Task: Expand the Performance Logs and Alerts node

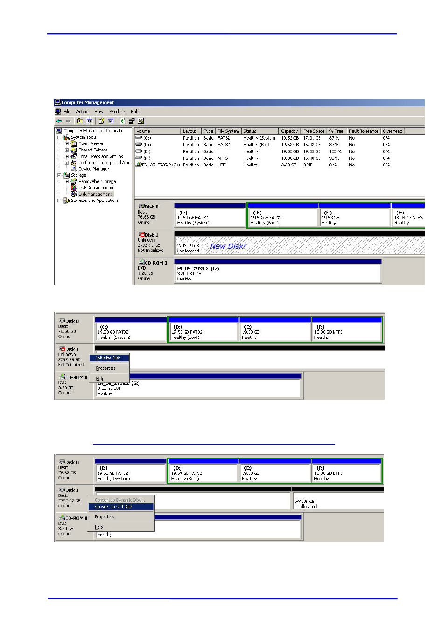Action: [x=67, y=163]
